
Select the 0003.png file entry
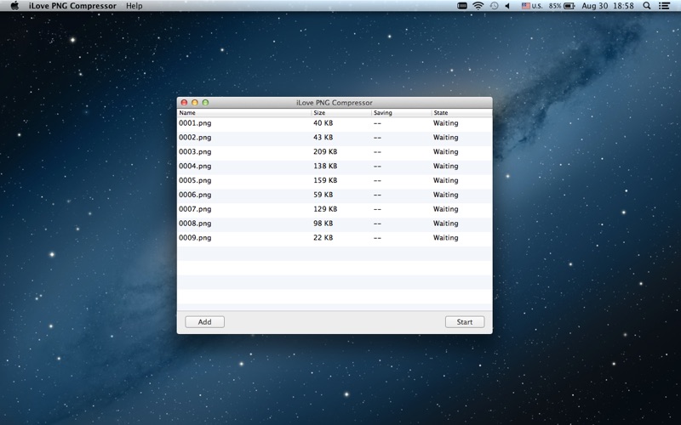(x=334, y=152)
